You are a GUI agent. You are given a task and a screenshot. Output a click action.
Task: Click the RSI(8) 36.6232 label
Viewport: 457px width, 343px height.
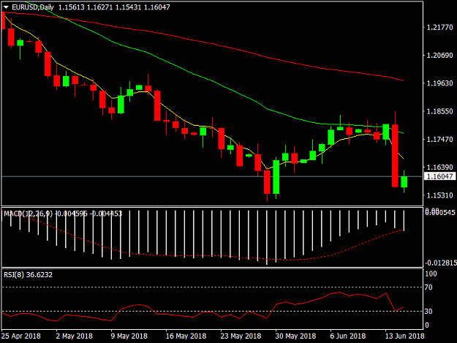tap(28, 274)
